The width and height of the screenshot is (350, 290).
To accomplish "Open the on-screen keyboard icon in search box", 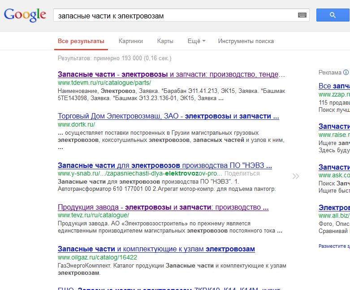I will [302, 15].
